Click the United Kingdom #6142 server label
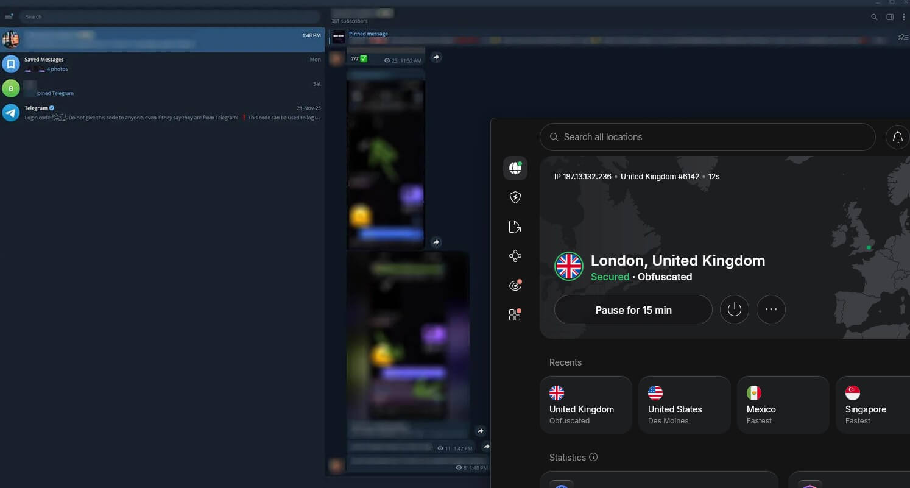The width and height of the screenshot is (910, 488). [x=660, y=177]
